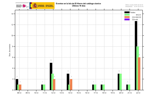This screenshot has width=150, height=100.
Task: Click the 17-12 x-axis date label
Action: coord(95,93)
